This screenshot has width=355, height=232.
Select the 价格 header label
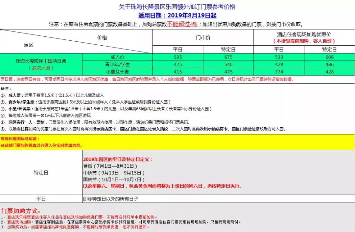pyautogui.click(x=102, y=38)
